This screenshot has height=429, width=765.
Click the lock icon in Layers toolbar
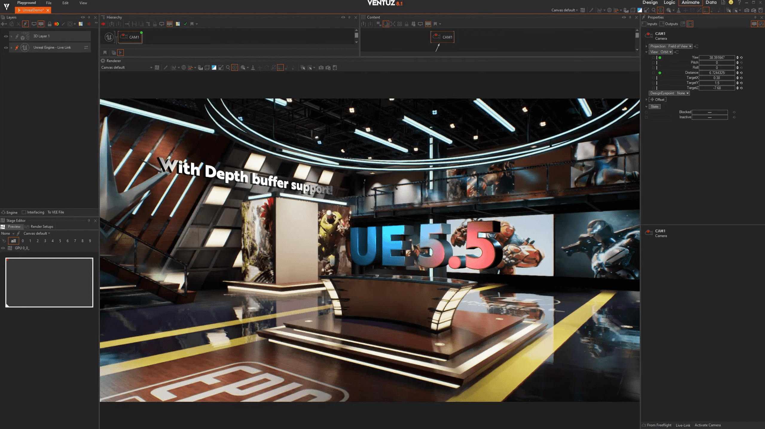click(50, 24)
